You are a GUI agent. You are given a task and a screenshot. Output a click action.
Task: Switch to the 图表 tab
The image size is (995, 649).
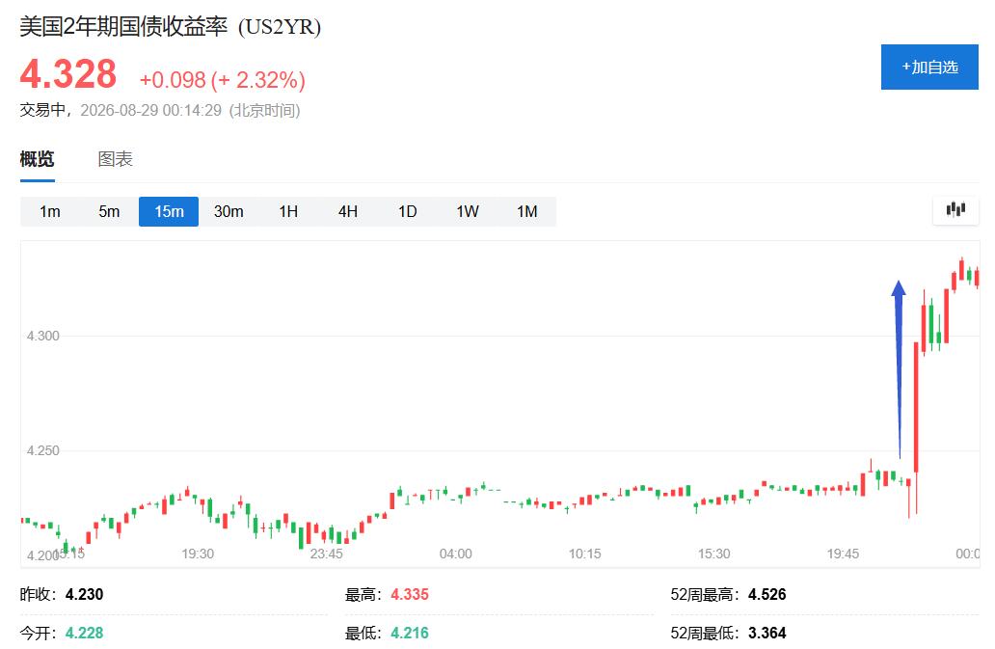(116, 159)
